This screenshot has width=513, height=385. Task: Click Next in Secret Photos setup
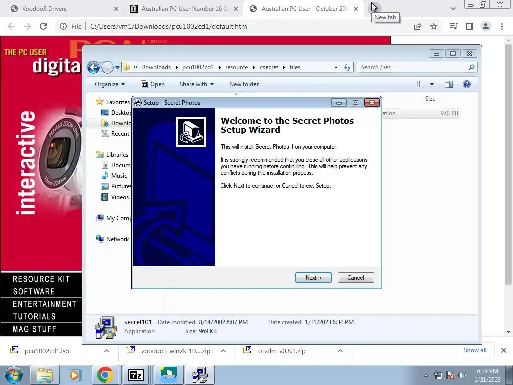pyautogui.click(x=313, y=278)
